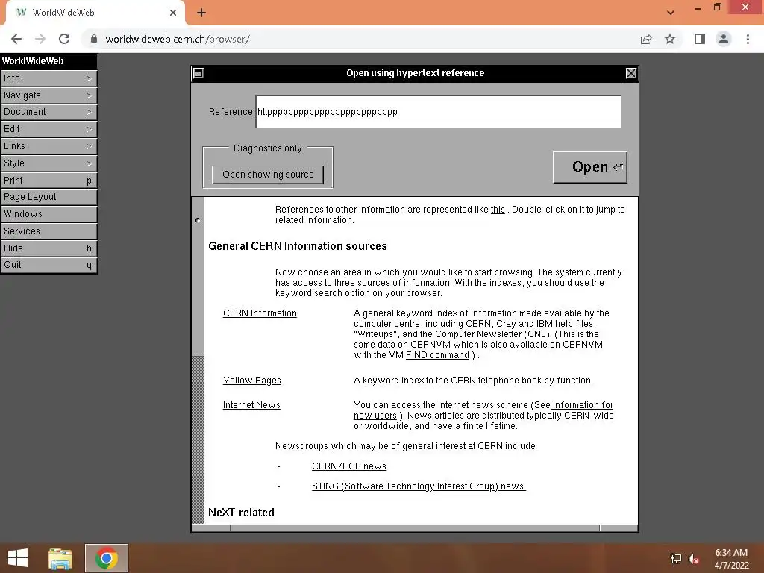The width and height of the screenshot is (764, 573).
Task: Open the Windows Start menu
Action: point(18,558)
